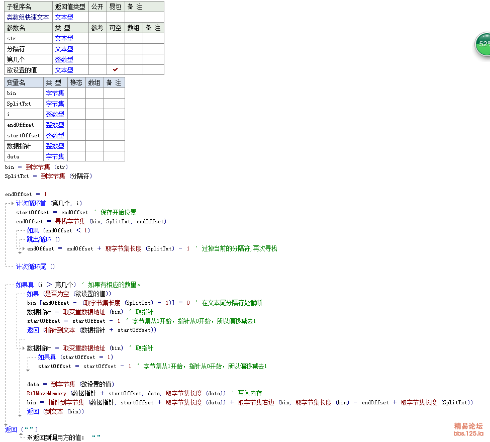Click code line endOffset = 1
This screenshot has width=490, height=442.
coord(26,195)
